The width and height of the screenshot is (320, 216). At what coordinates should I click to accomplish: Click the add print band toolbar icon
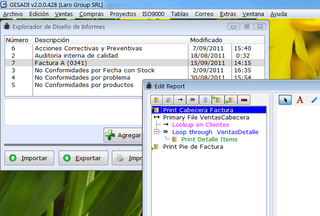pyautogui.click(x=156, y=100)
